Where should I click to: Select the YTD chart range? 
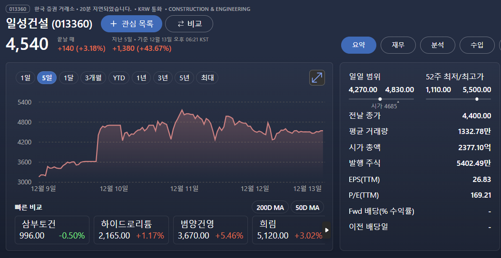coord(119,78)
